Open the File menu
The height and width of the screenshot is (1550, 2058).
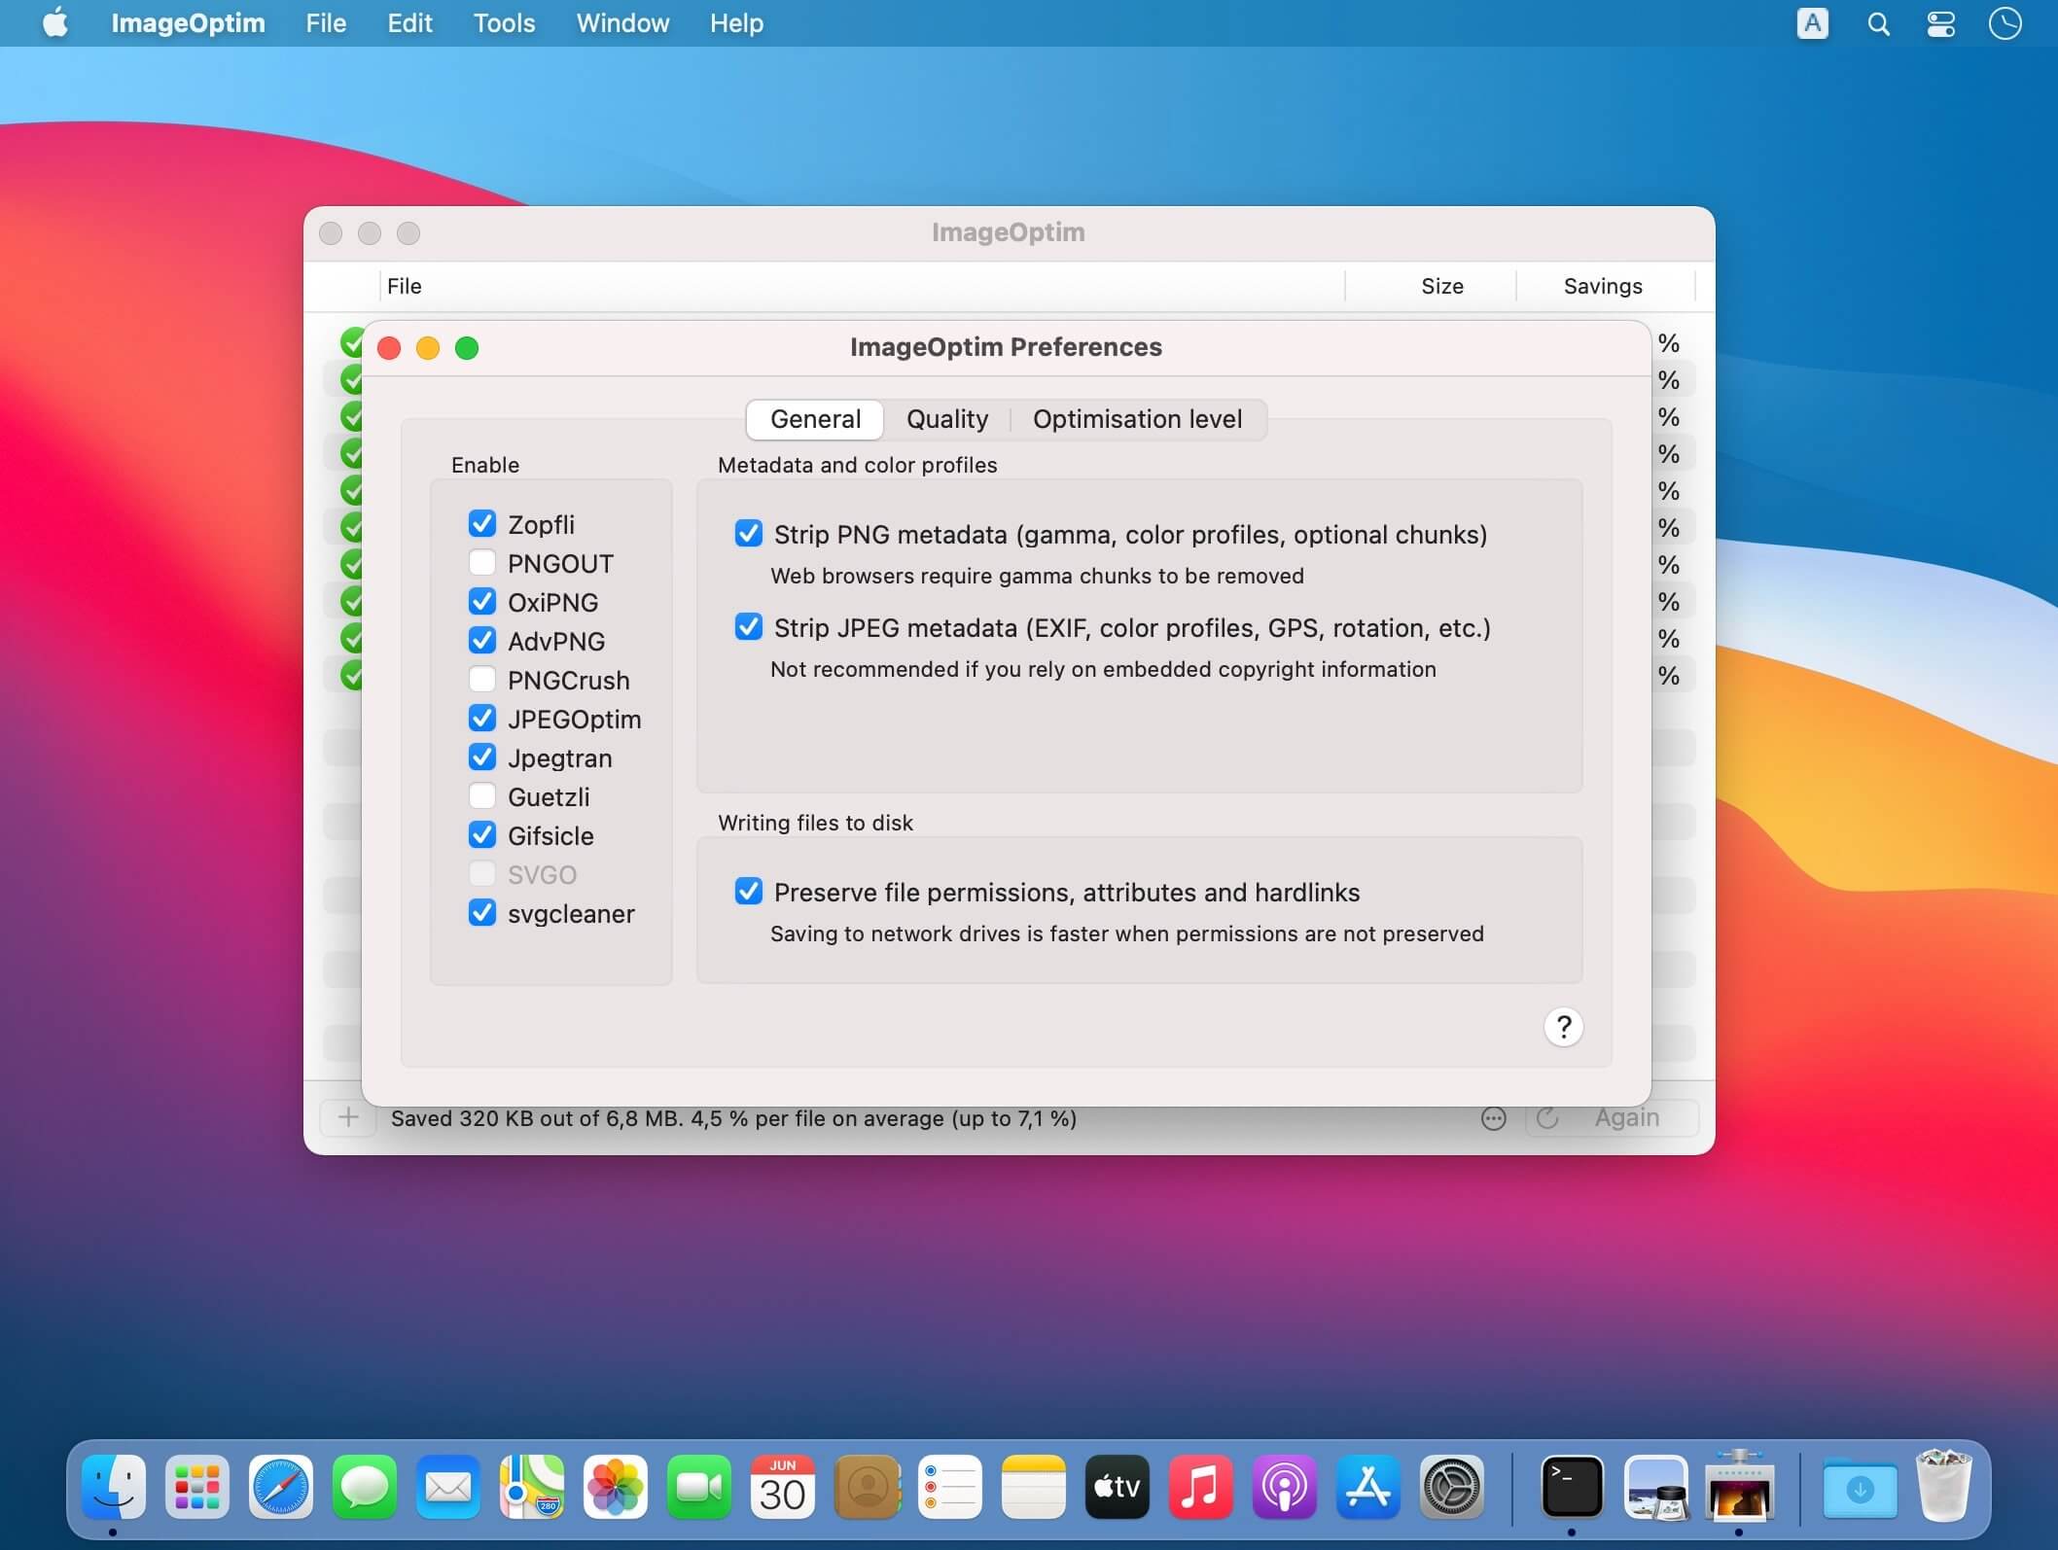click(x=326, y=23)
